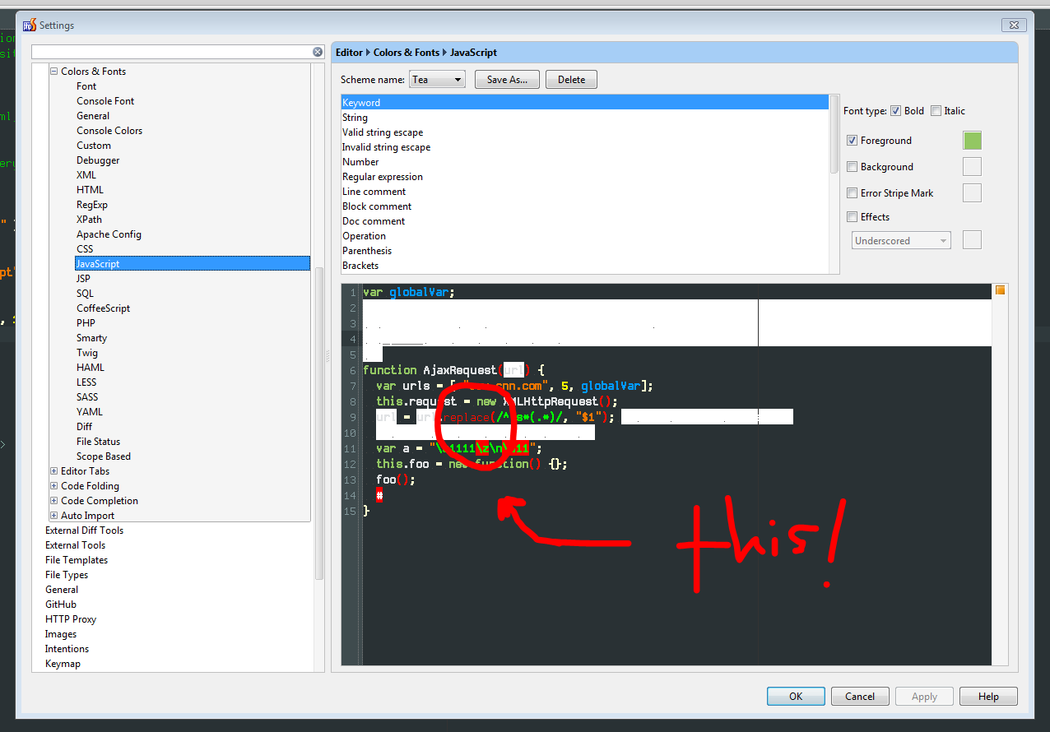
Task: Expand the Code Completion tree node
Action: tap(54, 501)
